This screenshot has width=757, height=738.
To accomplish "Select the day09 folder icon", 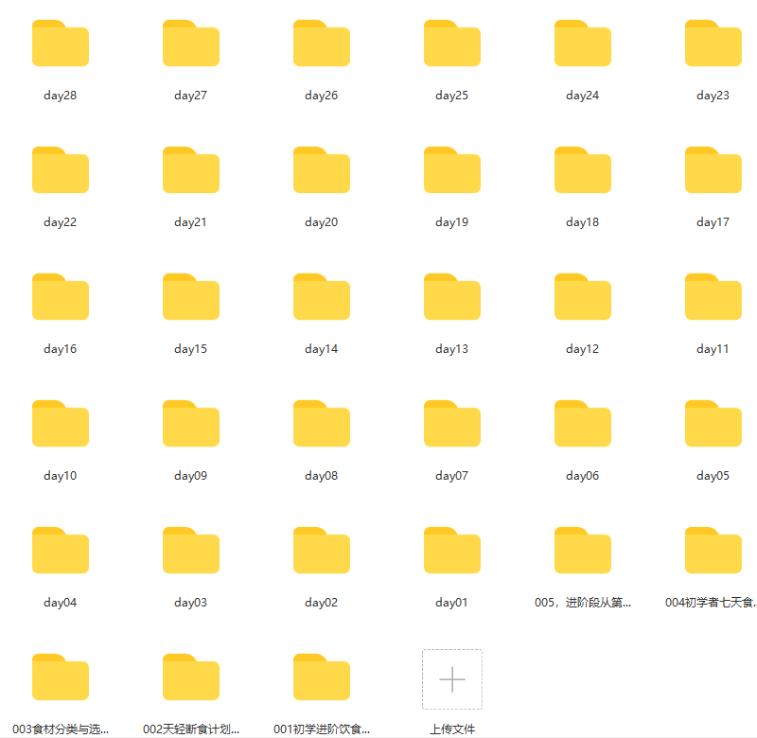I will click(x=191, y=423).
